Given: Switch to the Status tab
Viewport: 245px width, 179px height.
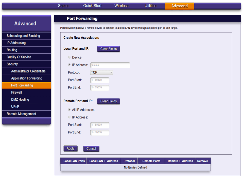Looking at the screenshot, I should tap(63, 6).
